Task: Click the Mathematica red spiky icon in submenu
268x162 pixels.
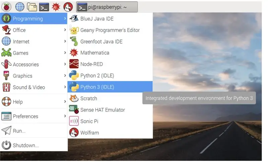Action: point(74,53)
